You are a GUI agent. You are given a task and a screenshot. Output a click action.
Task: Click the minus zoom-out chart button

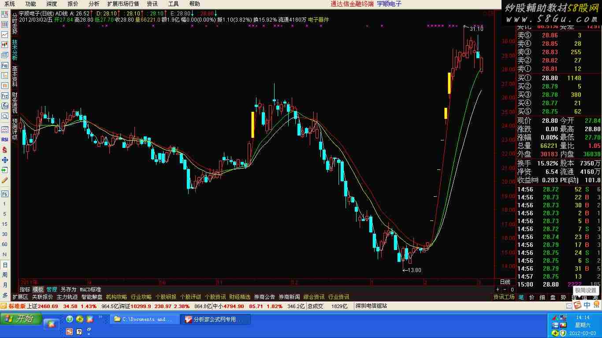tap(505, 290)
